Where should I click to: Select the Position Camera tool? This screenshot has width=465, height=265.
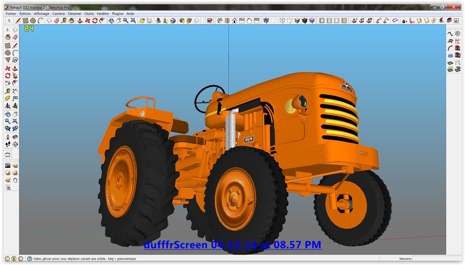coord(8,137)
